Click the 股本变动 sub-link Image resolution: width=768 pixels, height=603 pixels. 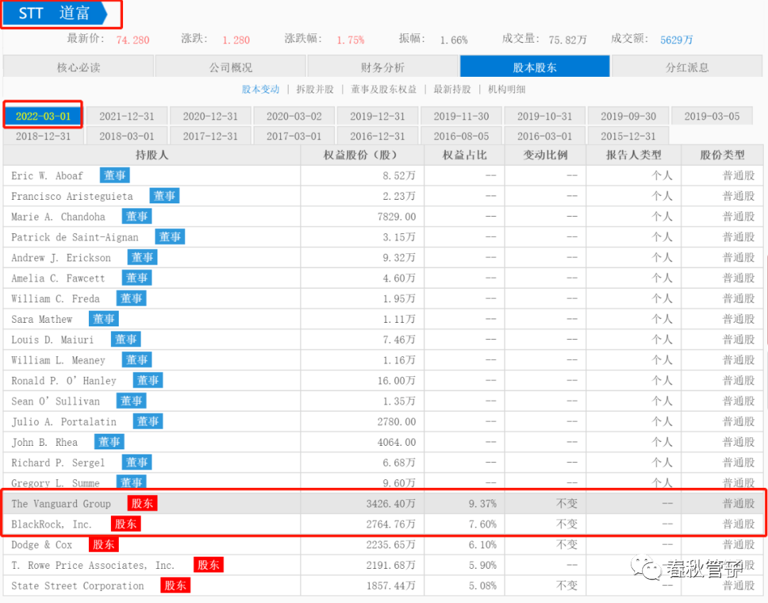point(260,89)
